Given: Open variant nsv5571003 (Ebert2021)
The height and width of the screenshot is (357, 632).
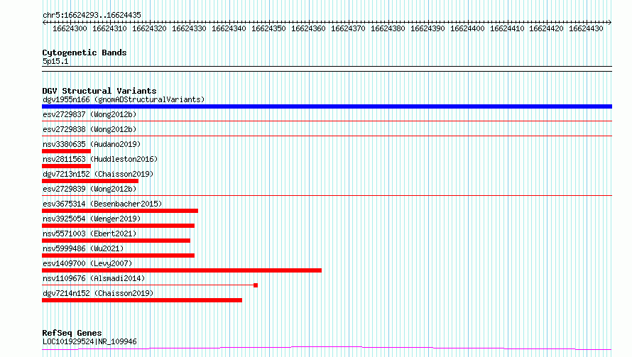Looking at the screenshot, I should point(89,234).
